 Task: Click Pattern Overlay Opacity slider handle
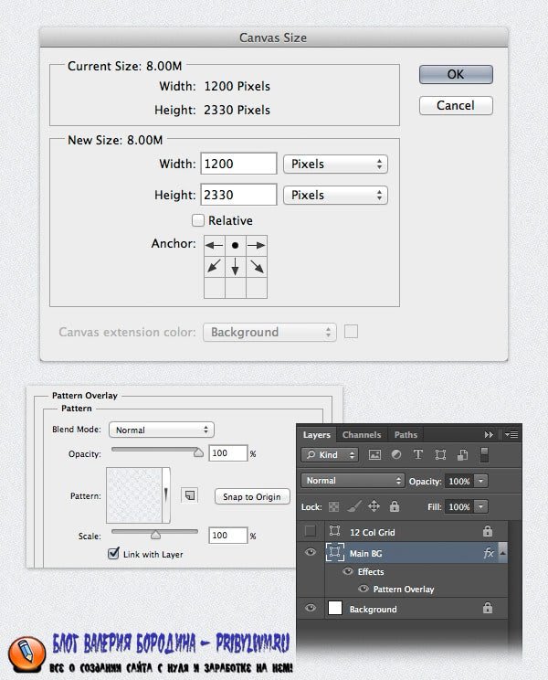pyautogui.click(x=198, y=452)
